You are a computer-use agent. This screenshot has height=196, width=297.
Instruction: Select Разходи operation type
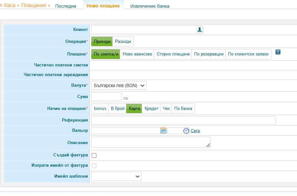coord(123,42)
